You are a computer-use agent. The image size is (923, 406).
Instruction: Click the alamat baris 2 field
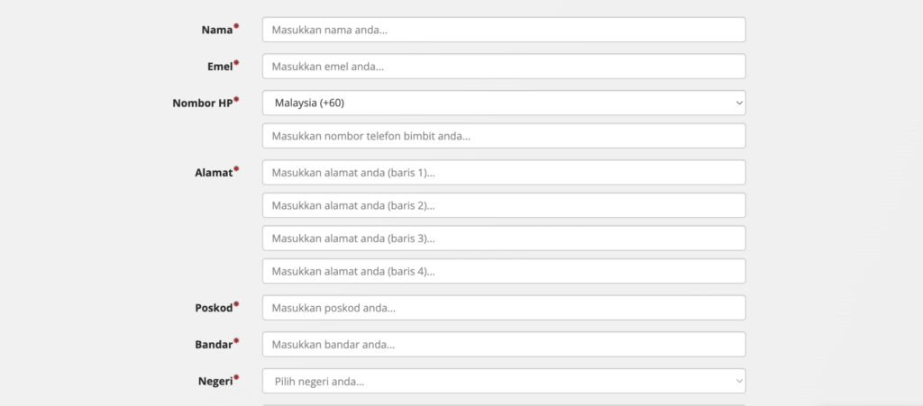[503, 205]
